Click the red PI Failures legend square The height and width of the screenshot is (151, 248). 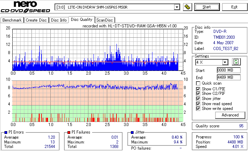tap(69, 133)
